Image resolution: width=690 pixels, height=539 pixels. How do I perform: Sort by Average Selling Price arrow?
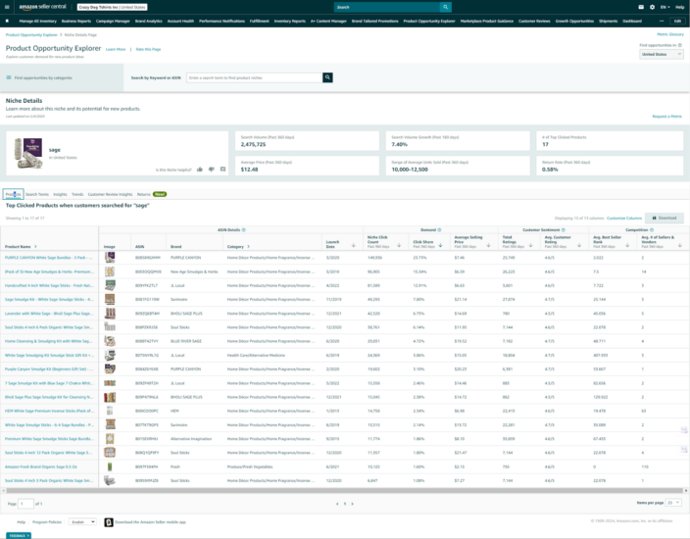coord(488,245)
